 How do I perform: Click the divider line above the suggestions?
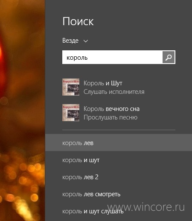pyautogui.click(x=119, y=130)
